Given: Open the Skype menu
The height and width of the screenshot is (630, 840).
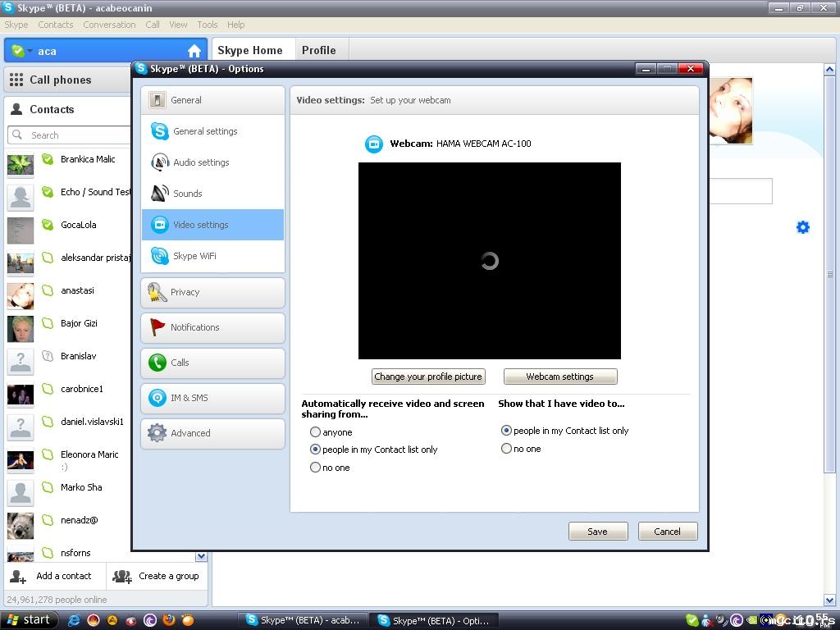Looking at the screenshot, I should (16, 25).
